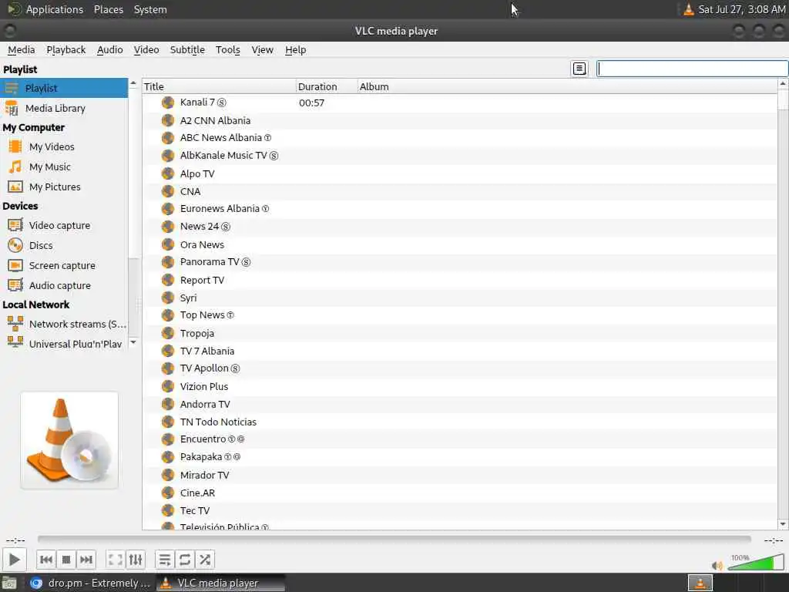The image size is (789, 592).
Task: Select Kanali 7 playlist entry
Action: 459,103
